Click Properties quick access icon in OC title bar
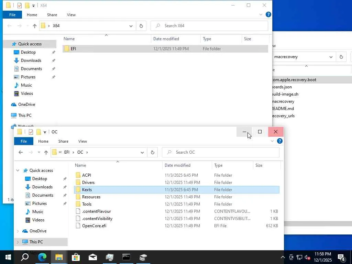The width and height of the screenshot is (352, 264). tap(31, 132)
